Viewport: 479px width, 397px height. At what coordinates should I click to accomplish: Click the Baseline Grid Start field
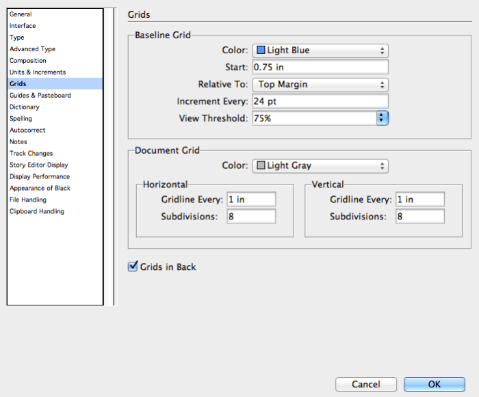coord(320,67)
